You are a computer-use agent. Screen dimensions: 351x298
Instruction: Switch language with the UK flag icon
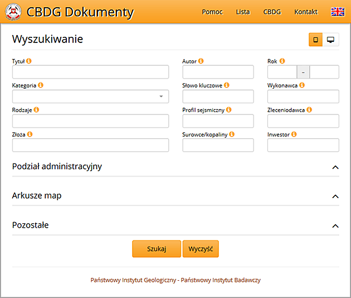338,12
